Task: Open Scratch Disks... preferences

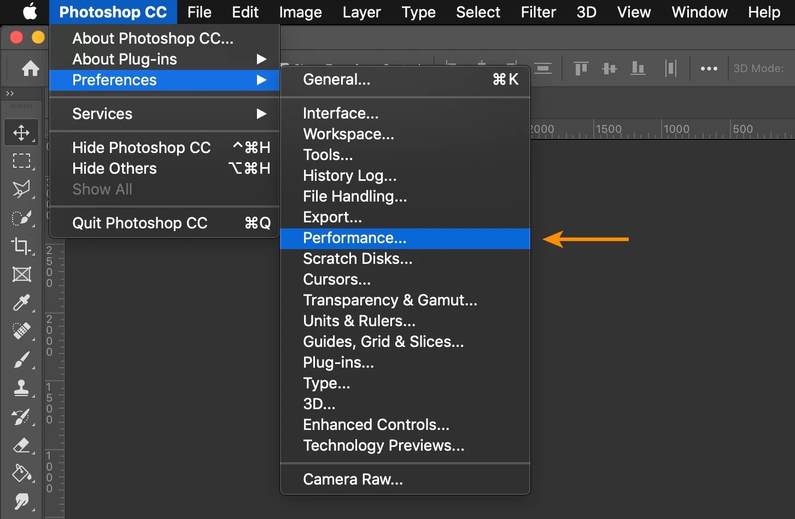Action: tap(405, 258)
